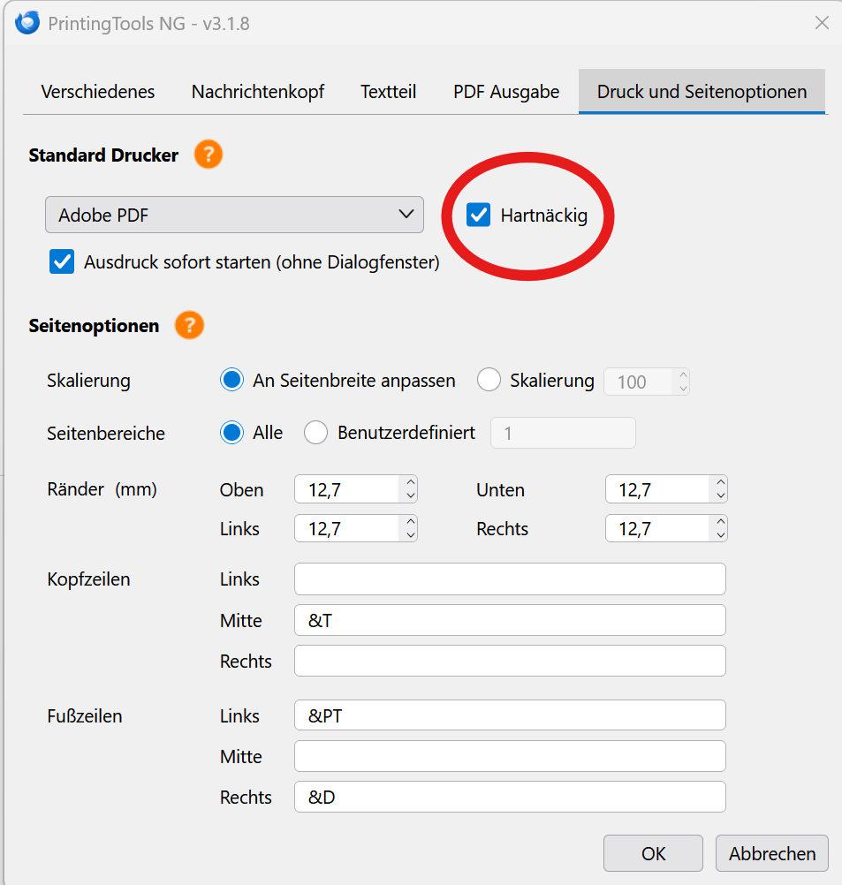Uncheck the Hartnäckig checkbox
Image resolution: width=842 pixels, height=885 pixels.
point(478,215)
